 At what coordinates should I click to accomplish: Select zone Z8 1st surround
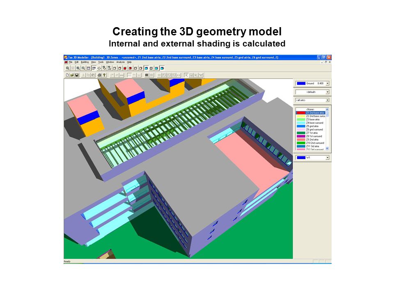click(x=310, y=136)
